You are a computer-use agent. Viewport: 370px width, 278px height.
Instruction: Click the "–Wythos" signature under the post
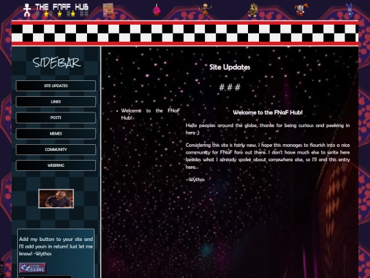coord(195,180)
